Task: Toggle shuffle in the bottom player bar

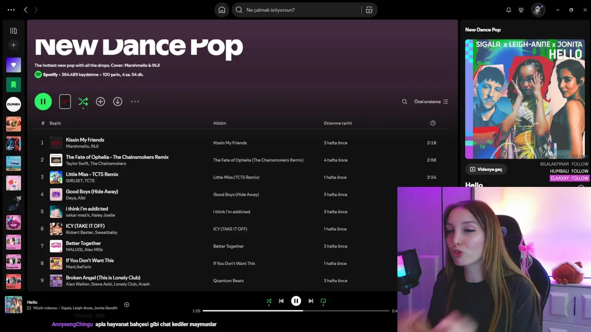Action: click(269, 301)
